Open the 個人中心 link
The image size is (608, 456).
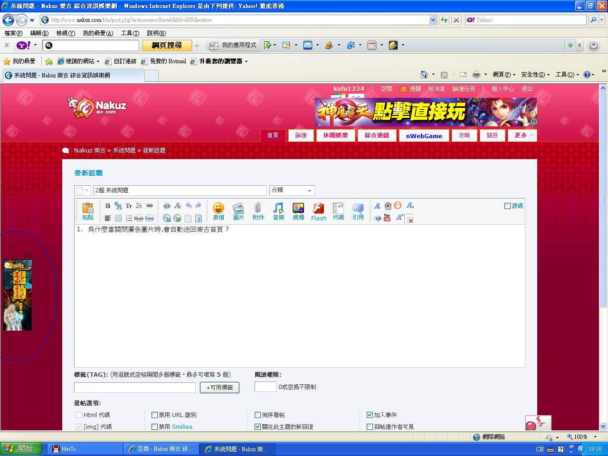503,89
